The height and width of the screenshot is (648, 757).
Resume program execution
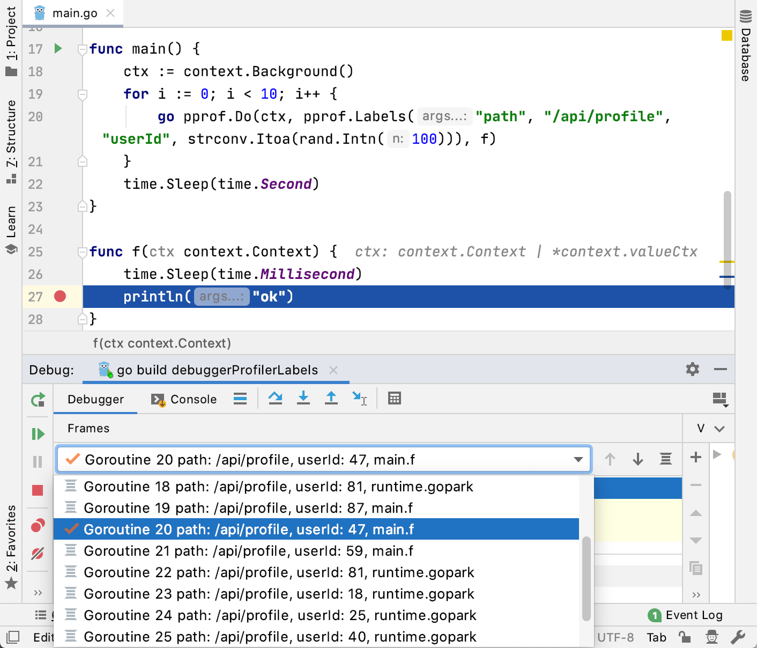38,433
